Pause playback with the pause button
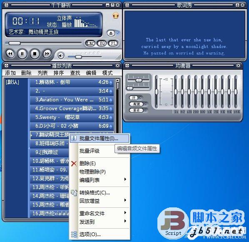Viewport: 249px width, 242px height. pyautogui.click(x=22, y=54)
